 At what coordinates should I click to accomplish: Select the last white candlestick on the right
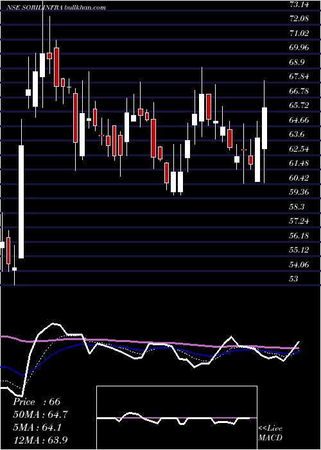pyautogui.click(x=265, y=129)
